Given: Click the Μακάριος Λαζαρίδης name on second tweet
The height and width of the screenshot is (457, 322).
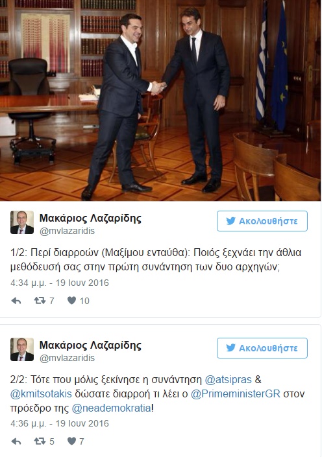Looking at the screenshot, I should tap(90, 345).
